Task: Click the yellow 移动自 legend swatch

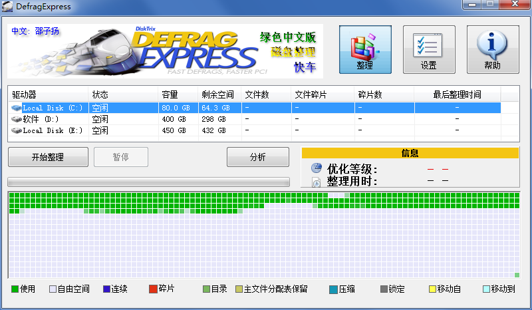Action: coord(432,289)
